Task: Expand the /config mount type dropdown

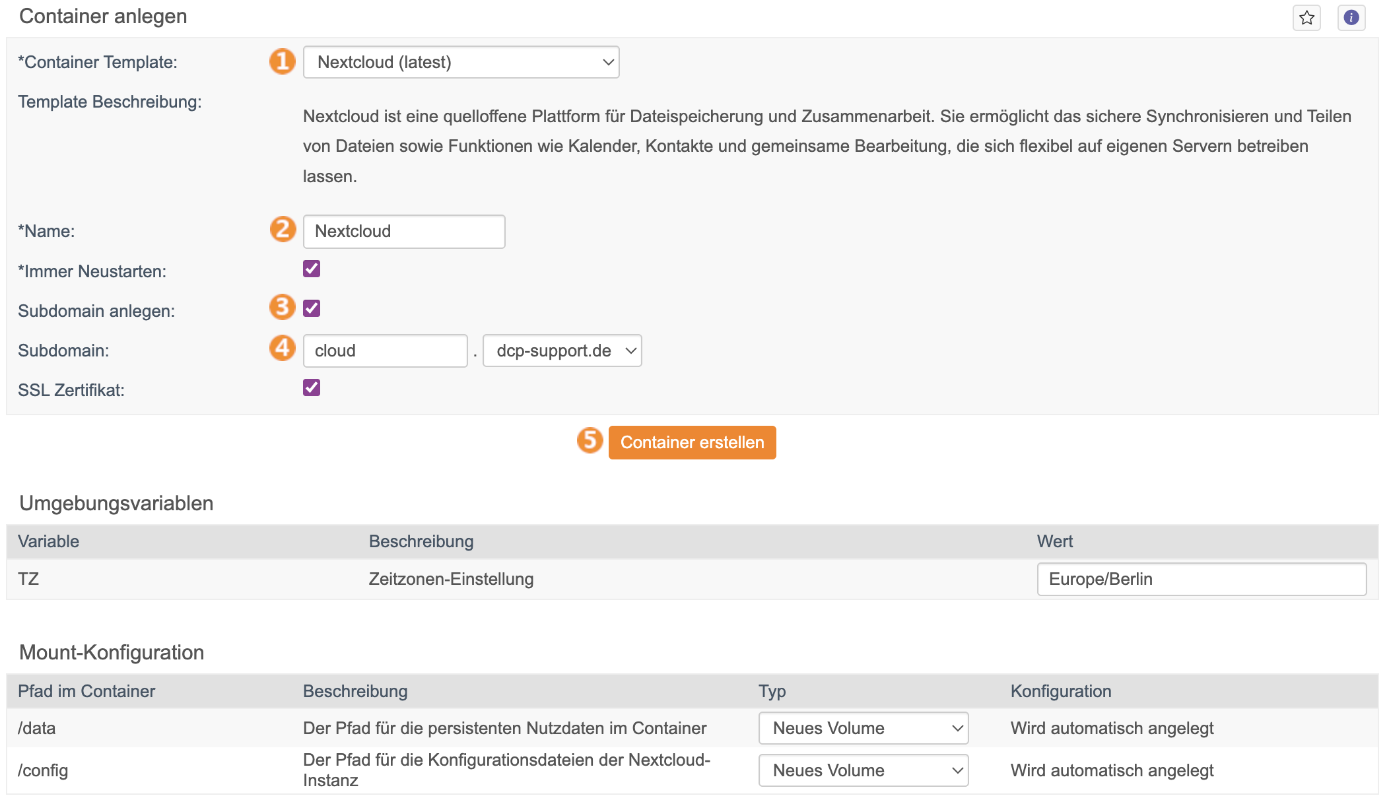Action: tap(863, 770)
